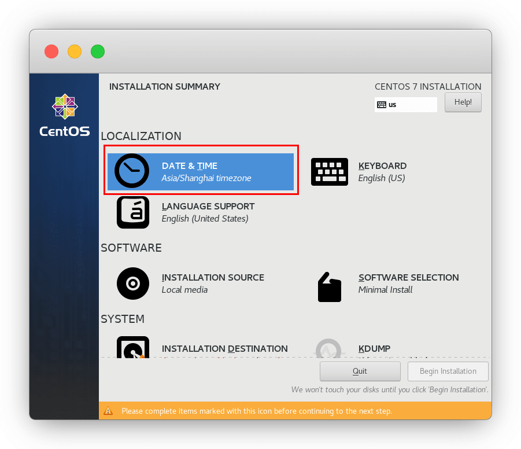Screen dimensions: 521x449
Task: Click the Installation Destination hard drive icon
Action: [x=133, y=348]
